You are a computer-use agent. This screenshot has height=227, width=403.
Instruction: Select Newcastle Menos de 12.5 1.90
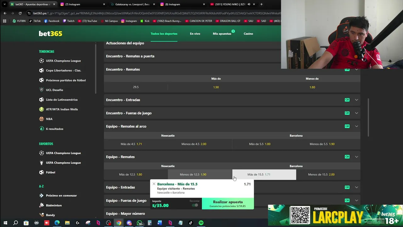point(200,175)
